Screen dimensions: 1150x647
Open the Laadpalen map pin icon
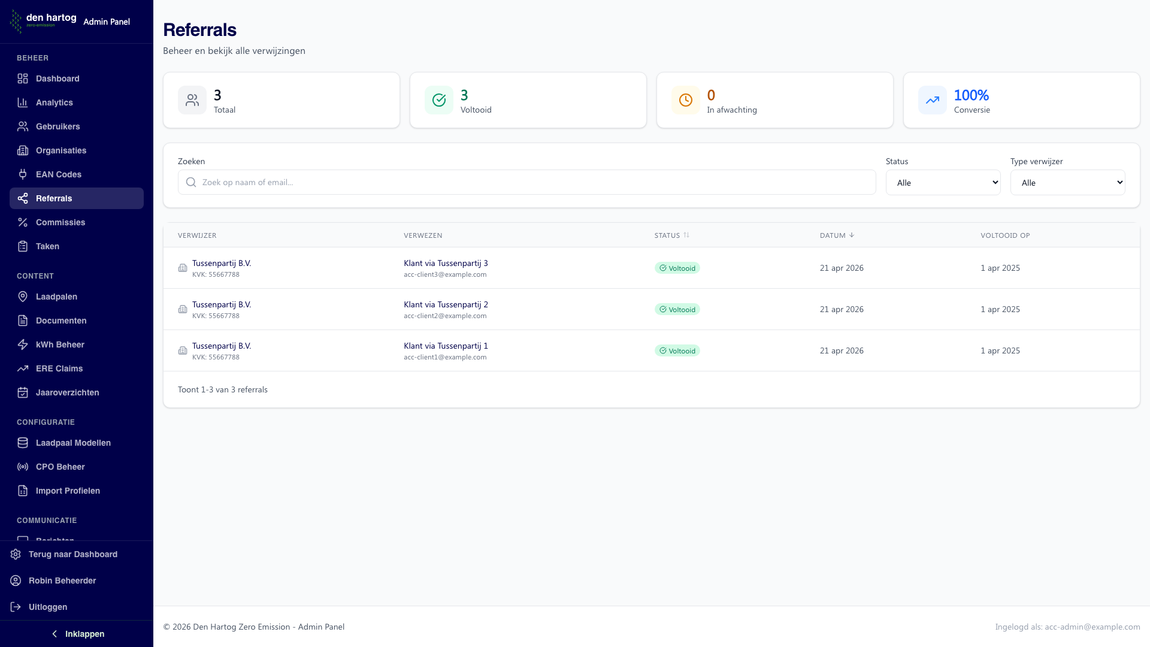tap(23, 297)
